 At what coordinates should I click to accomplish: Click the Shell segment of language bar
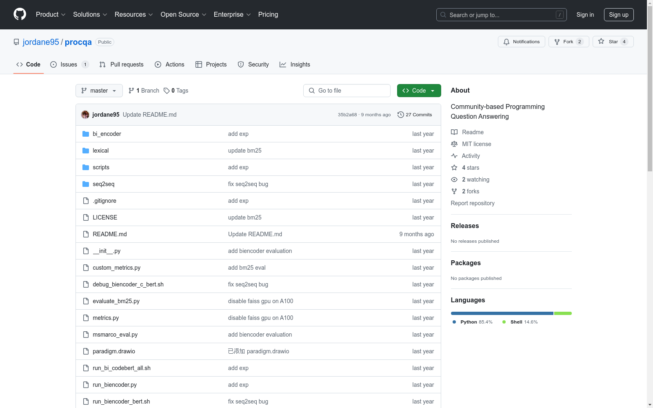[x=563, y=313]
